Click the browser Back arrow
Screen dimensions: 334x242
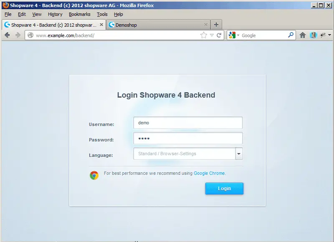click(7, 35)
